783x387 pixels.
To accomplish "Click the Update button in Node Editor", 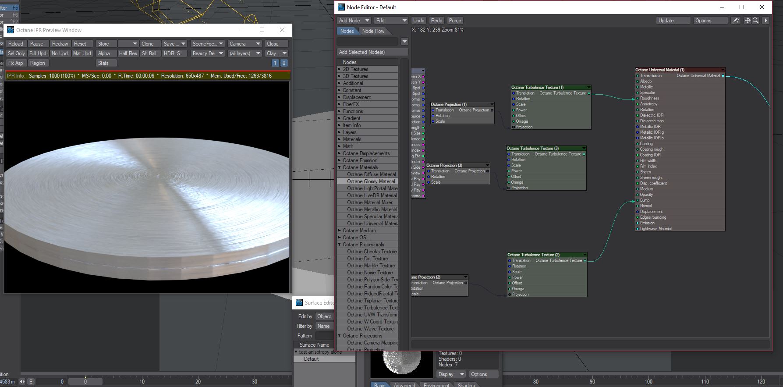I will pos(673,21).
